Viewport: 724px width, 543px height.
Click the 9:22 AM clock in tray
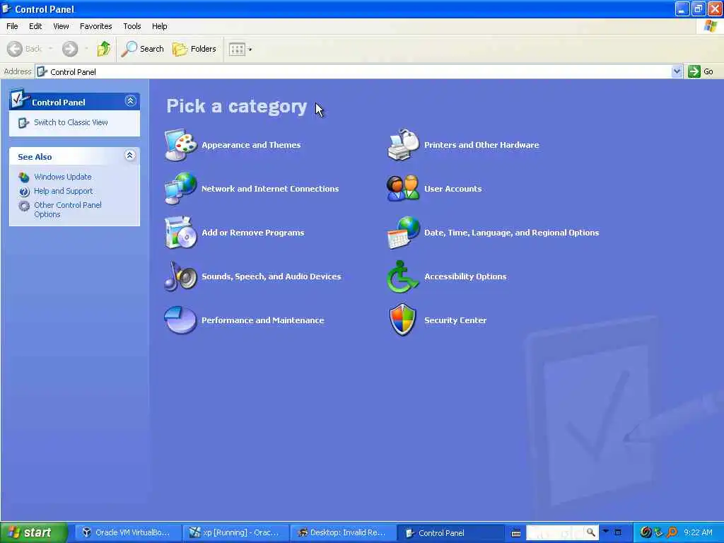pyautogui.click(x=698, y=532)
